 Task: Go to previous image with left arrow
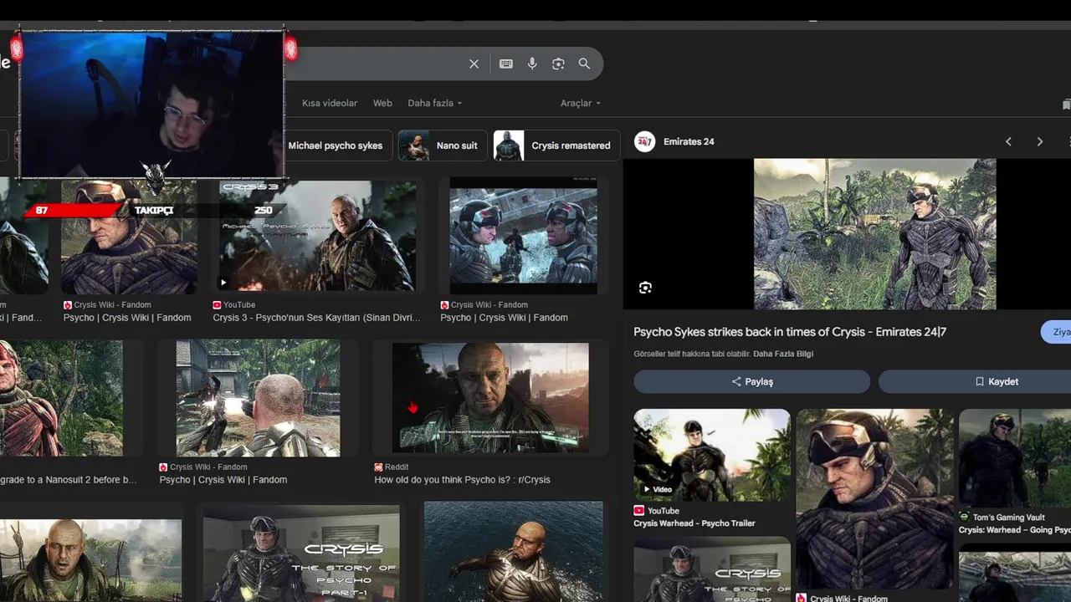coord(1008,141)
